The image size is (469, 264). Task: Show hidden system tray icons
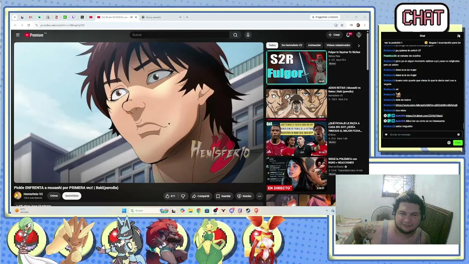(x=327, y=211)
